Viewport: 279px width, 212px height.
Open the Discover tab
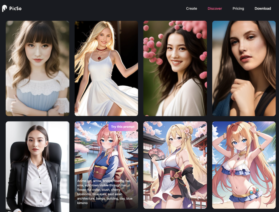[215, 8]
